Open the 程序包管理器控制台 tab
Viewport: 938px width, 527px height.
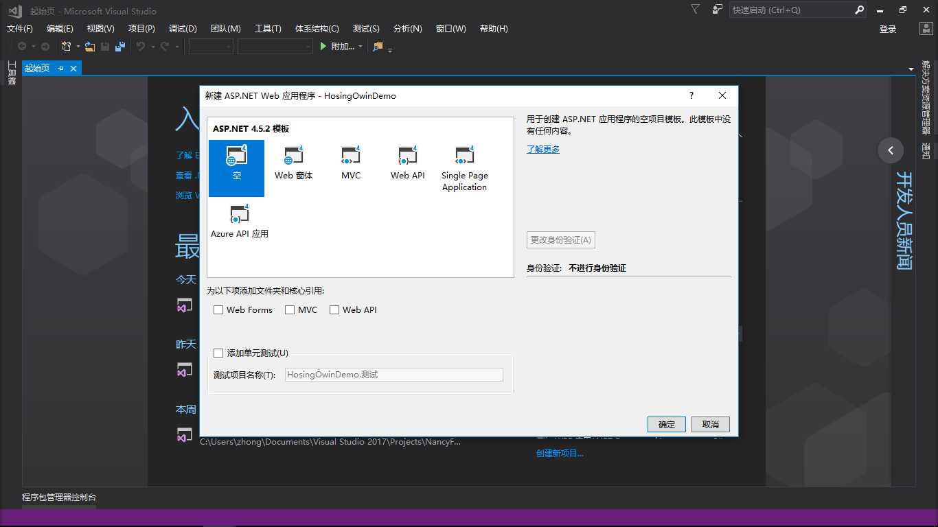pos(59,497)
